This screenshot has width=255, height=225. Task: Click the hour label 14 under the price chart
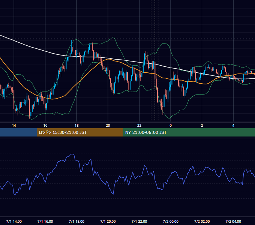(14, 125)
